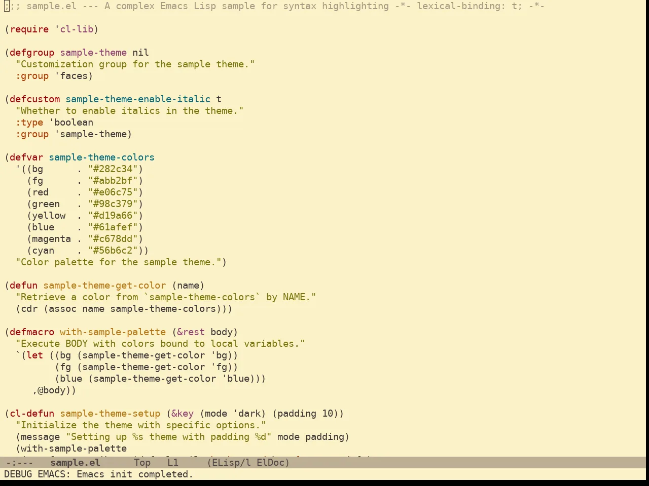
Task: Click the 'boolean symbol
Action: click(x=71, y=123)
